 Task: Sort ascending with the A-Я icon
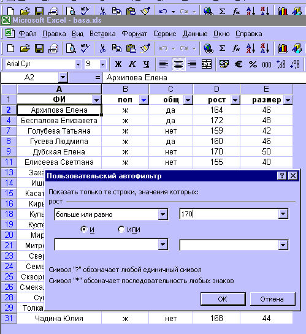click(x=250, y=48)
